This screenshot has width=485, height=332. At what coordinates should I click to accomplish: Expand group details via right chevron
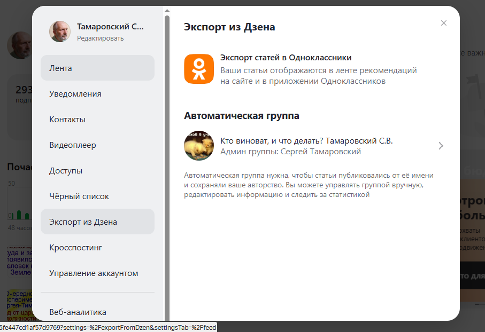pos(441,145)
